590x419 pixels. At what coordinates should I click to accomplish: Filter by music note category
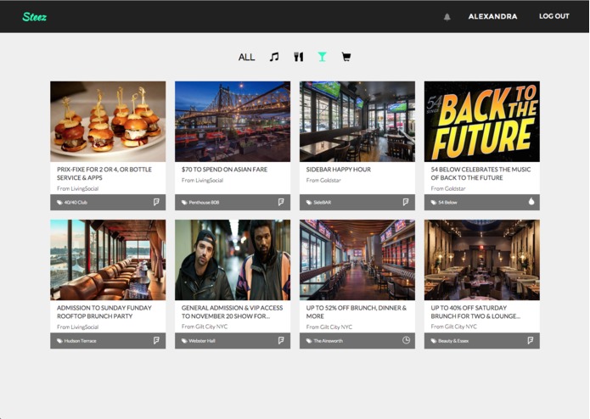(274, 57)
